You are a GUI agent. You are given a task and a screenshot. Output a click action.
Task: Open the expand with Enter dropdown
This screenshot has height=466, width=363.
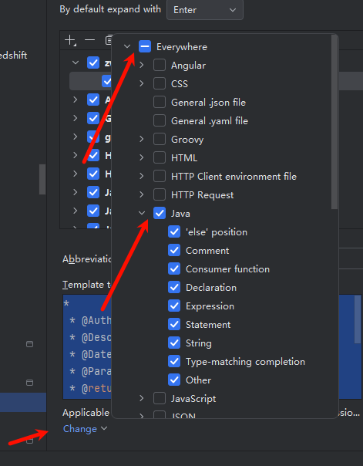click(205, 10)
